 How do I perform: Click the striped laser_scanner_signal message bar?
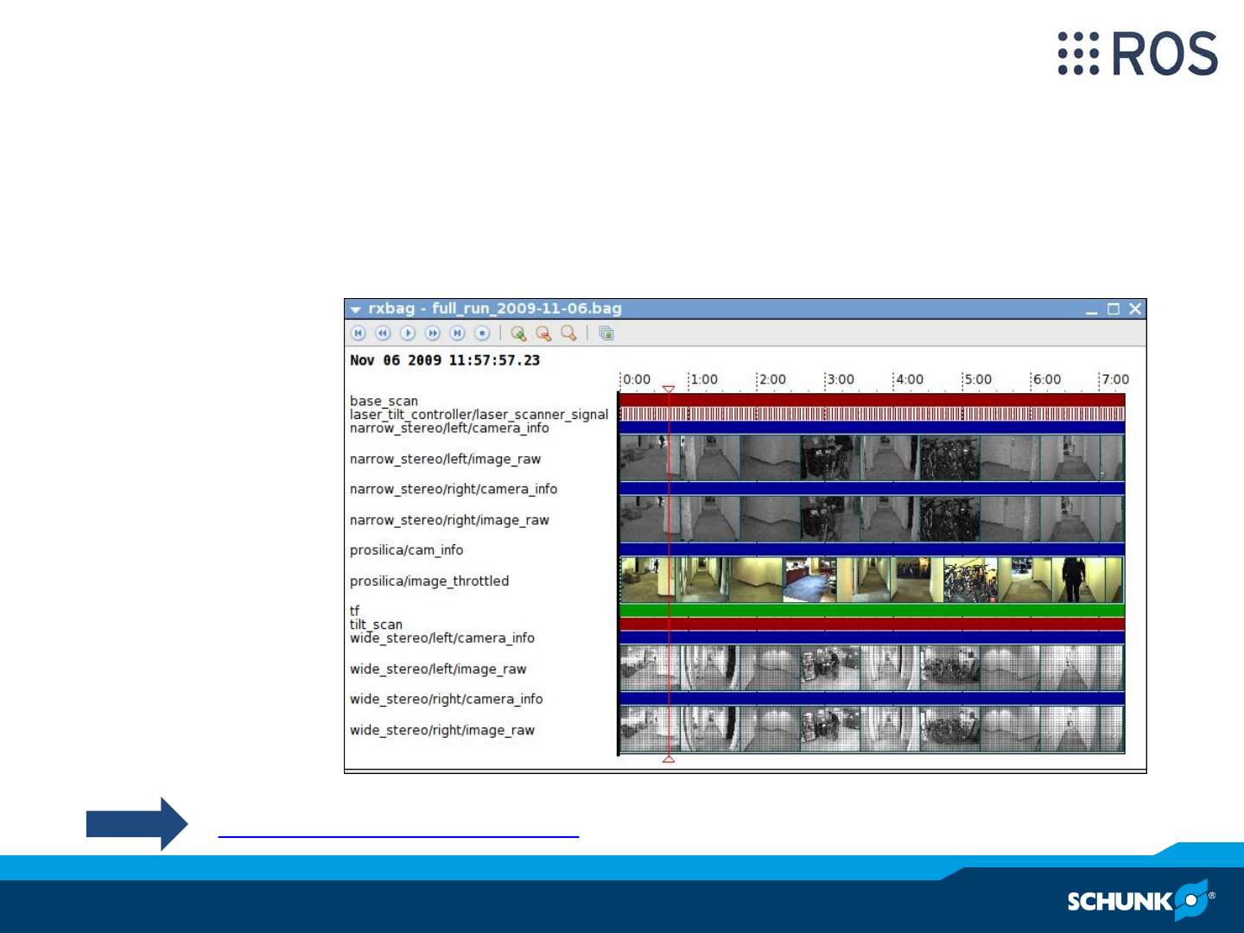873,414
